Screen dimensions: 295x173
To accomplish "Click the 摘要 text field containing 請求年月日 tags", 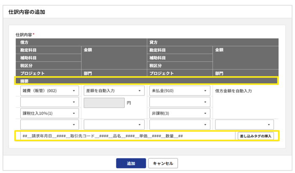I will (x=125, y=136).
